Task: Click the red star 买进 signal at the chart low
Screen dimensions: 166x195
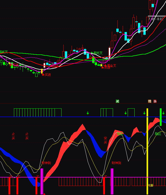Action: pyautogui.click(x=47, y=75)
